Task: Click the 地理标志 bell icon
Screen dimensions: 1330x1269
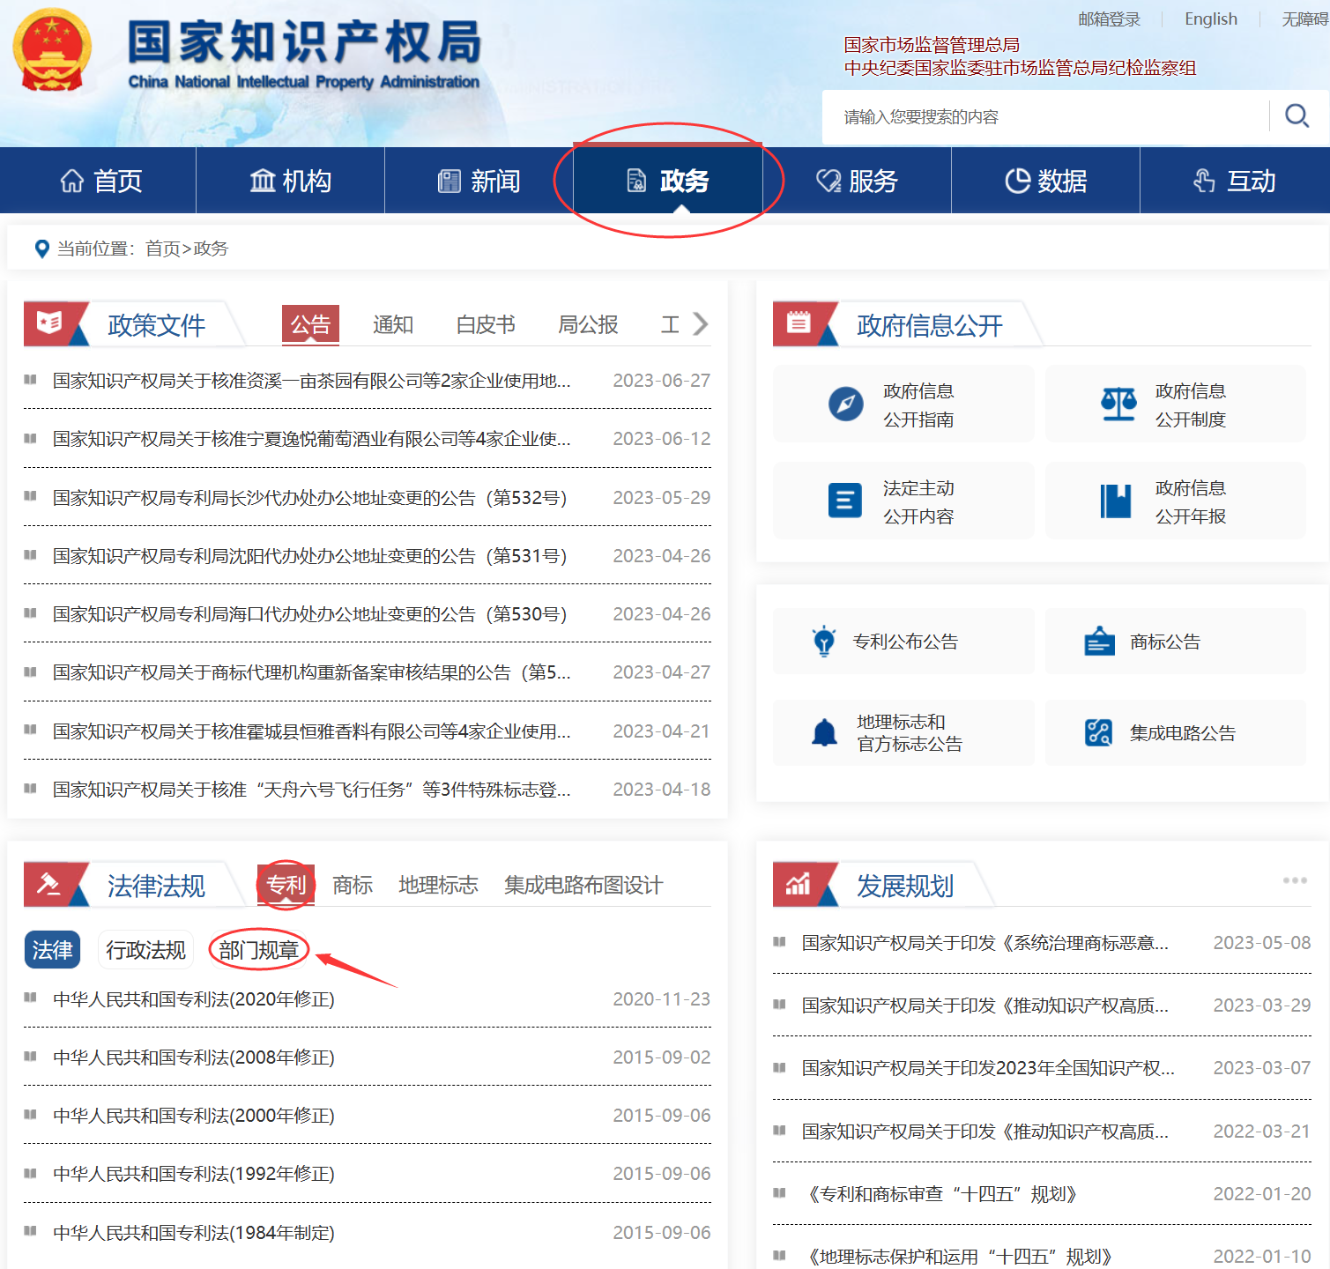Action: pos(824,732)
